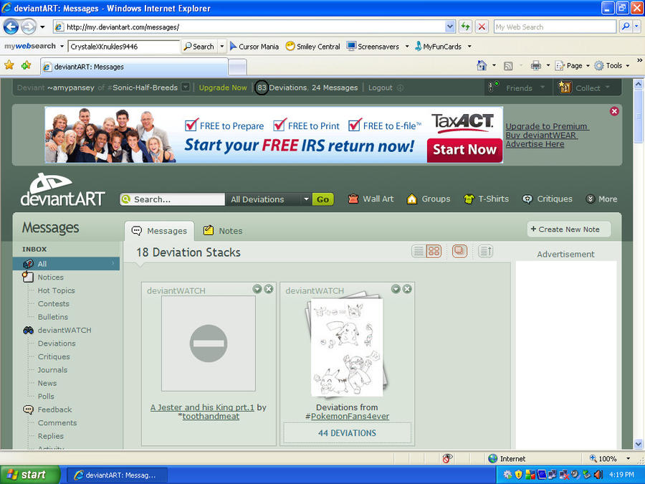Click the volume icon in system tray
This screenshot has width=645, height=484.
(598, 475)
